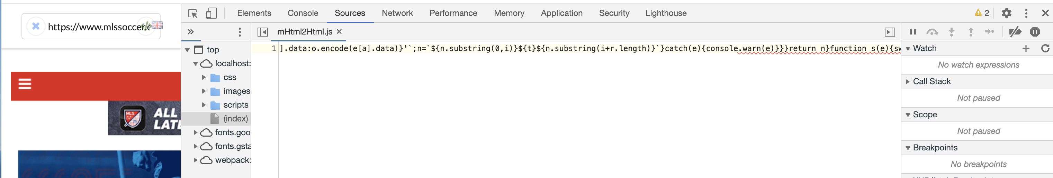Open the Console tab
1053x178 pixels.
pyautogui.click(x=303, y=13)
